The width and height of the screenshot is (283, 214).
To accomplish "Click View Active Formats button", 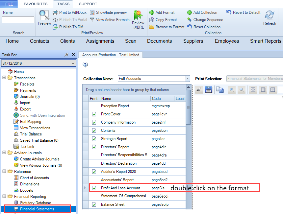I will point(110,20).
